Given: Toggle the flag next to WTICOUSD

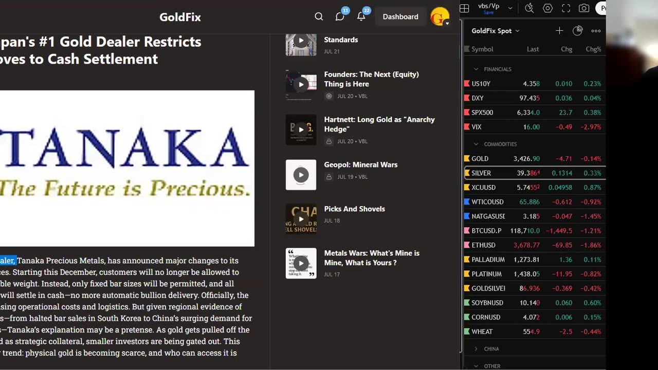Looking at the screenshot, I should tap(467, 202).
